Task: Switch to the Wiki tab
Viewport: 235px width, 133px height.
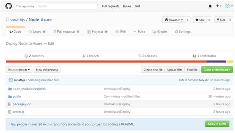Action: tap(121, 32)
